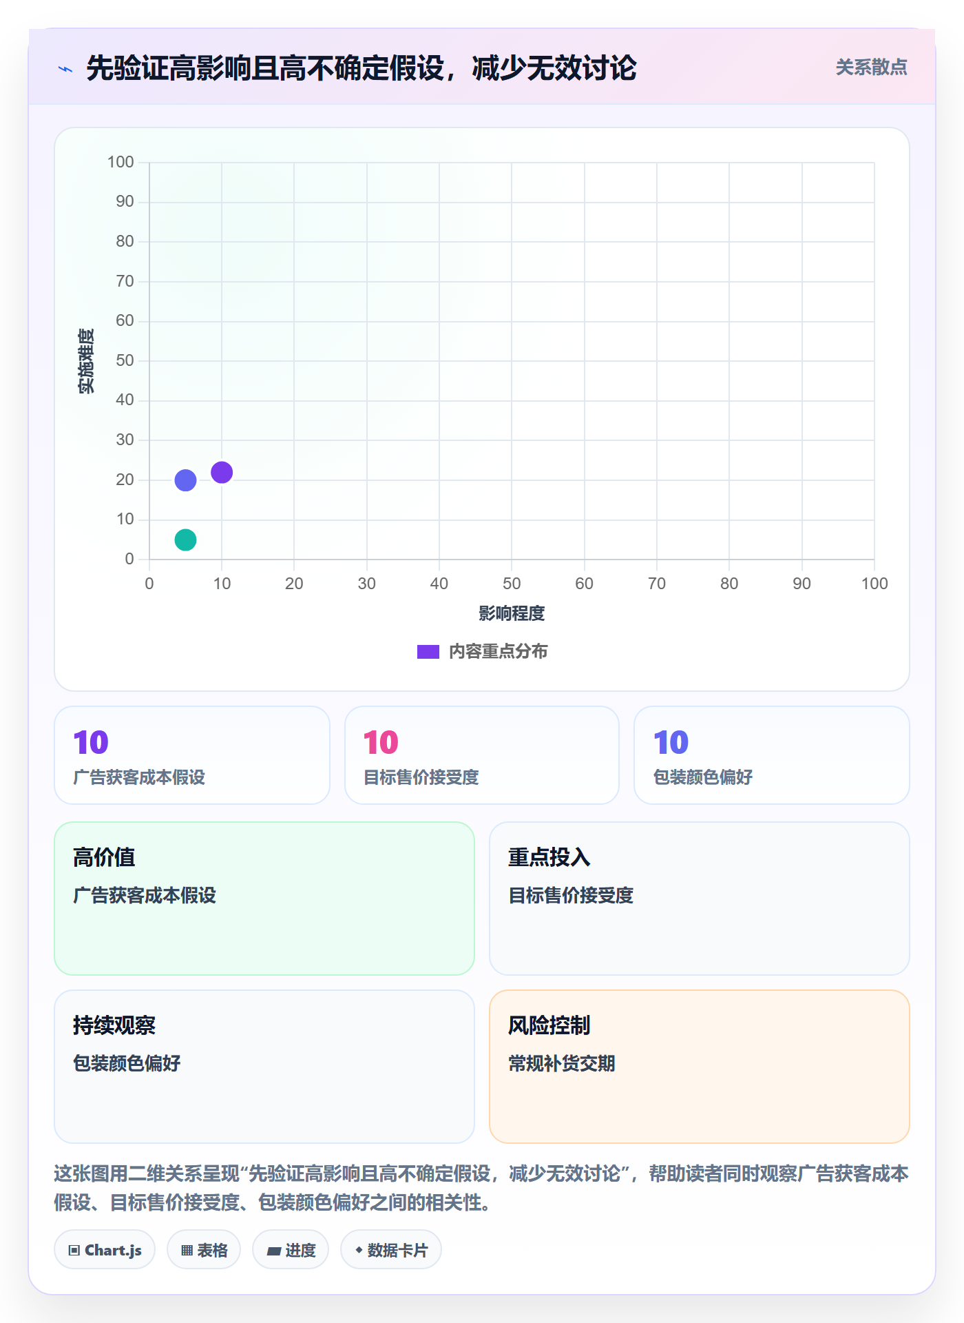Click 目标售价接受度 under the 重点投入 heading
Viewport: 964px width, 1323px height.
coord(571,895)
